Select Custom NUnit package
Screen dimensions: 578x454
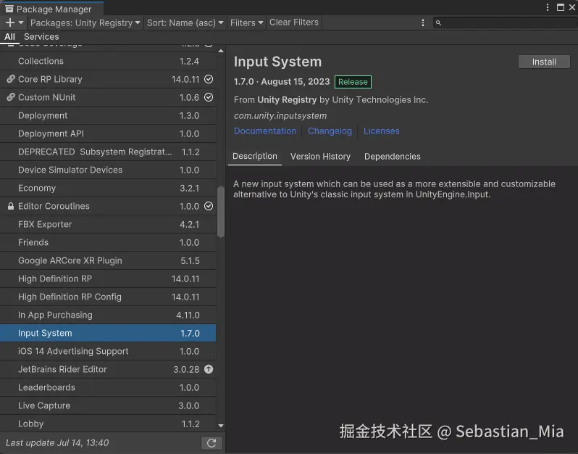pyautogui.click(x=108, y=97)
